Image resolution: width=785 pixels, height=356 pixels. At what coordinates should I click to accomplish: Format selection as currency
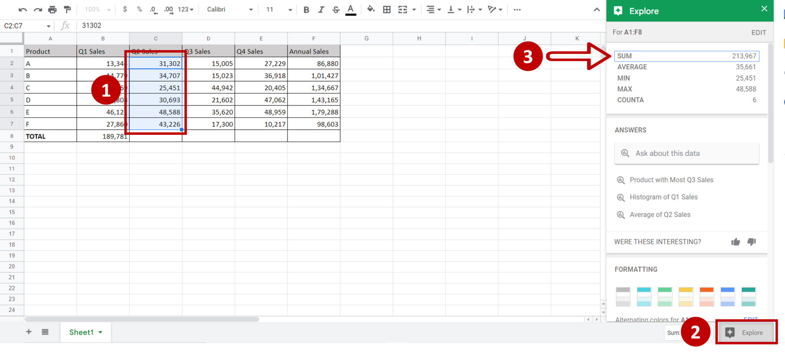click(125, 10)
